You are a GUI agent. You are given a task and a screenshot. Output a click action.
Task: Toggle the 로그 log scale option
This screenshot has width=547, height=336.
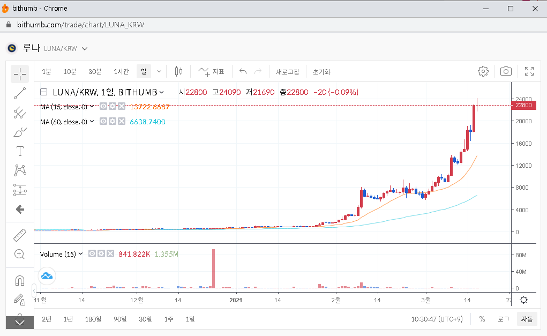(503, 319)
